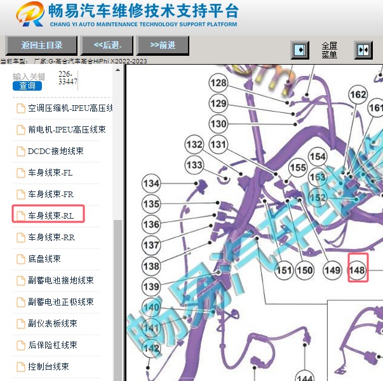Go back with the <<后退 button

pyautogui.click(x=107, y=46)
